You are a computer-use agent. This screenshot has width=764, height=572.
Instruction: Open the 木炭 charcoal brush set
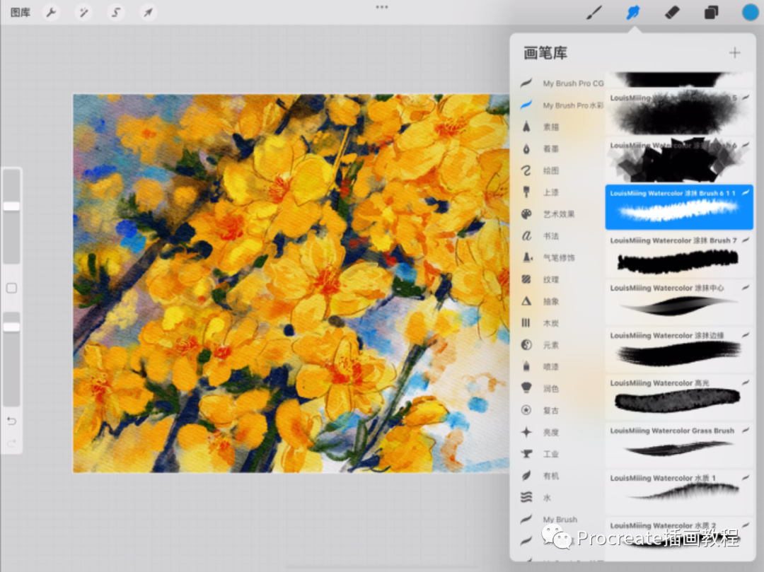pyautogui.click(x=561, y=323)
